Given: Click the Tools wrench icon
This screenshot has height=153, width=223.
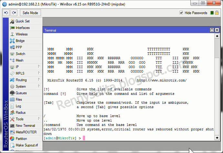Looking at the screenshot, I should click(x=12, y=119).
